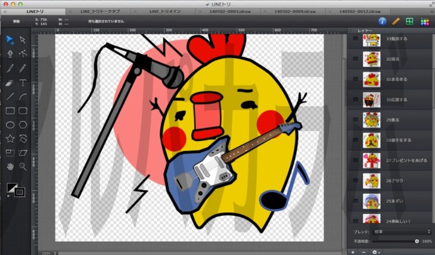This screenshot has width=435, height=255.
Task: Click the 不透明度 opacity slider handle
Action: click(x=417, y=241)
